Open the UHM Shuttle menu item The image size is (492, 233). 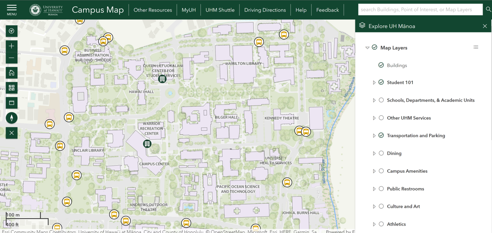220,10
